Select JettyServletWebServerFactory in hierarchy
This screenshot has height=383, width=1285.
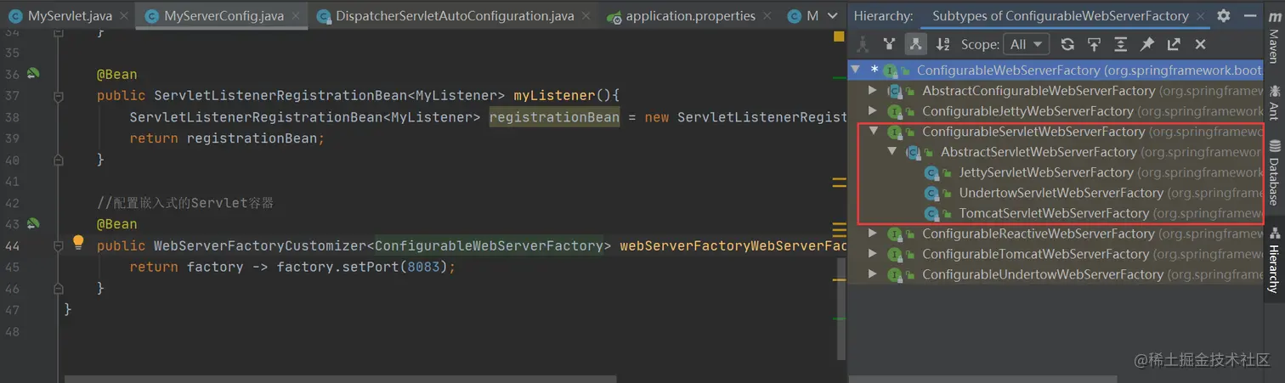tap(1045, 172)
